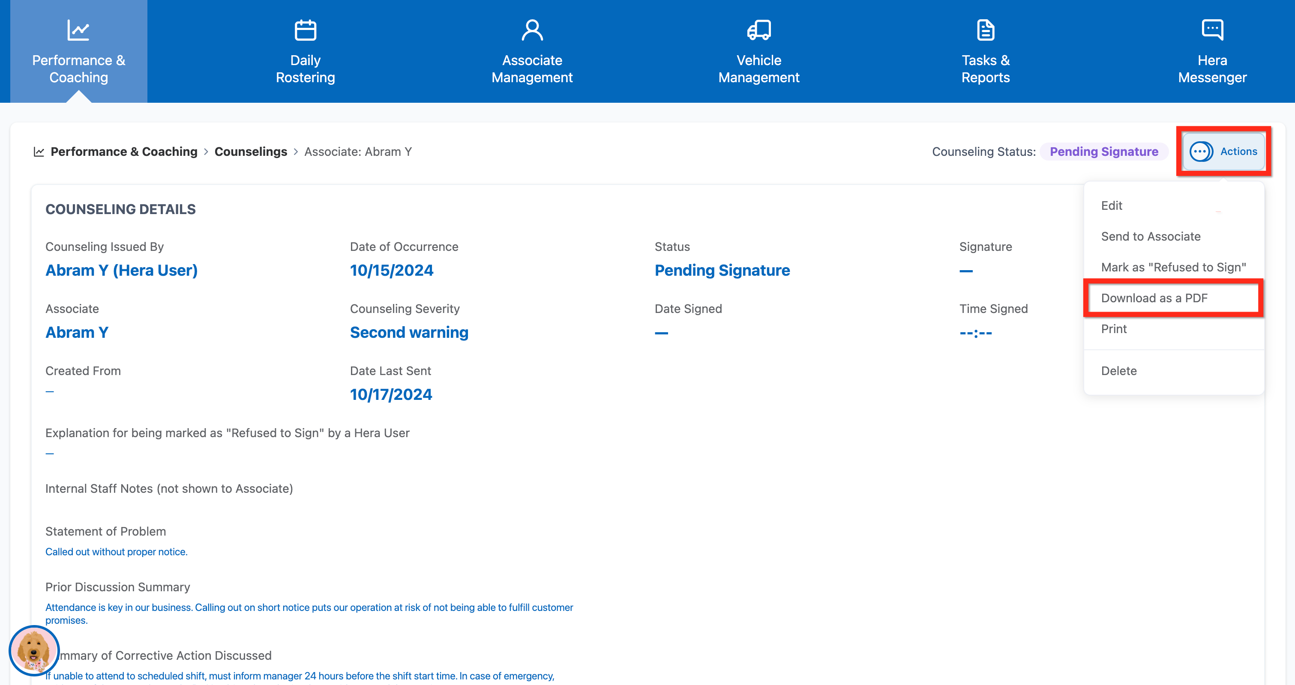Choose Delete in Actions menu
The width and height of the screenshot is (1295, 685).
point(1118,371)
